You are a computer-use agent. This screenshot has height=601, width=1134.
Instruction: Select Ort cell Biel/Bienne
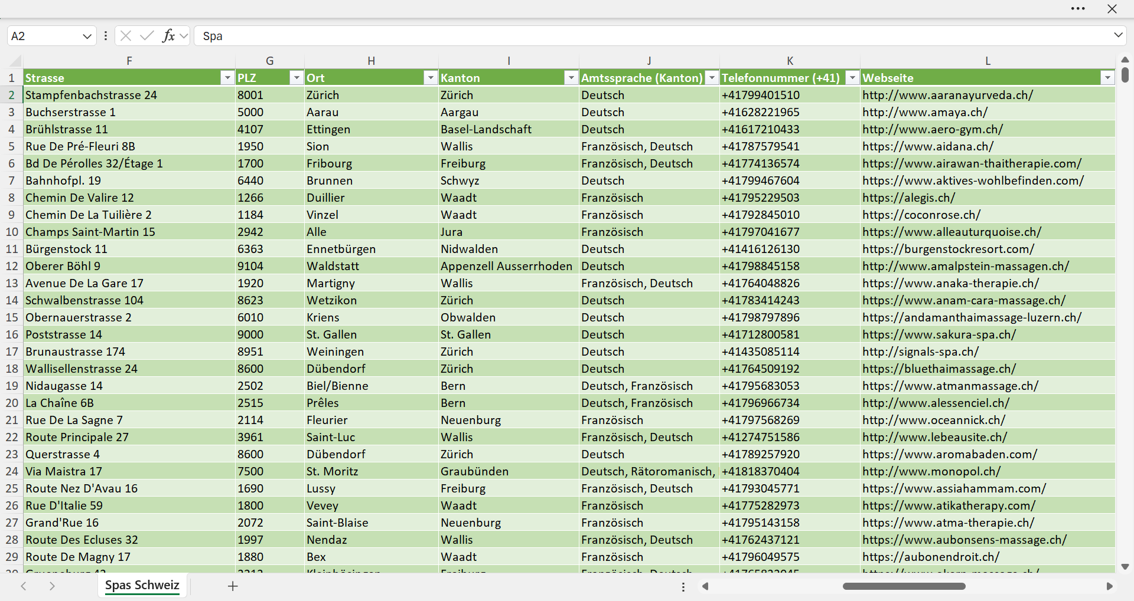(372, 386)
